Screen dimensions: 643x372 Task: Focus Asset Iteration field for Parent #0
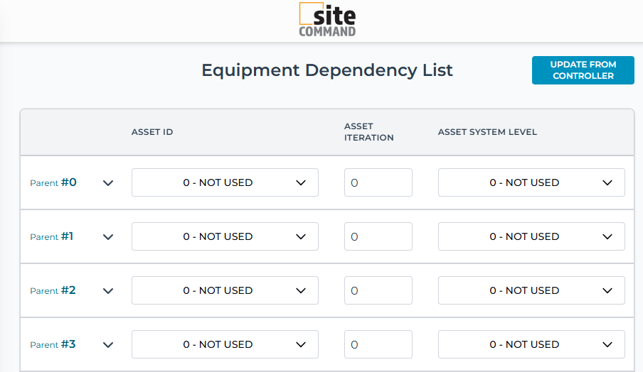[378, 182]
